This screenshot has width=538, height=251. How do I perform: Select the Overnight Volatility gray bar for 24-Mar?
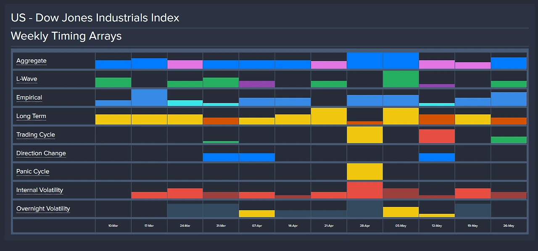[185, 210]
